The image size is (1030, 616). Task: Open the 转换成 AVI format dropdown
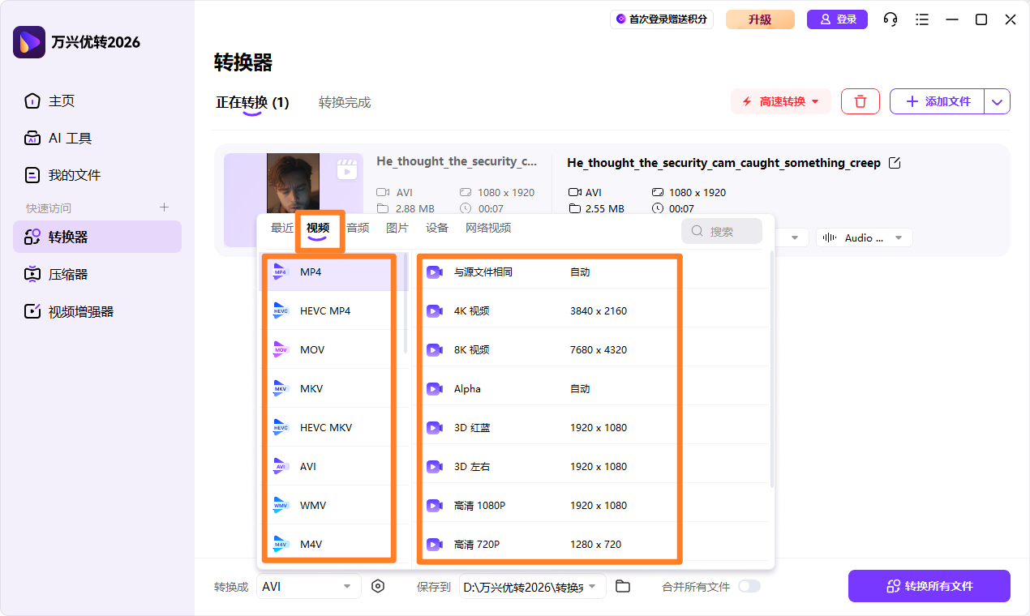click(x=308, y=585)
